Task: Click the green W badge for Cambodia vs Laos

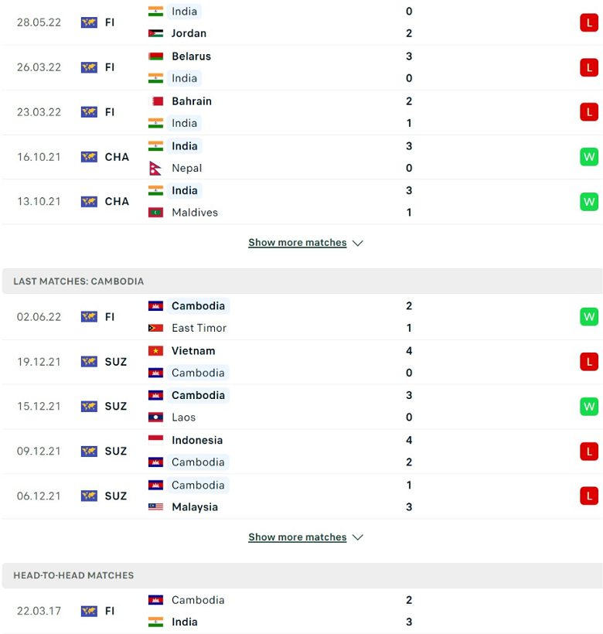Action: click(x=589, y=407)
